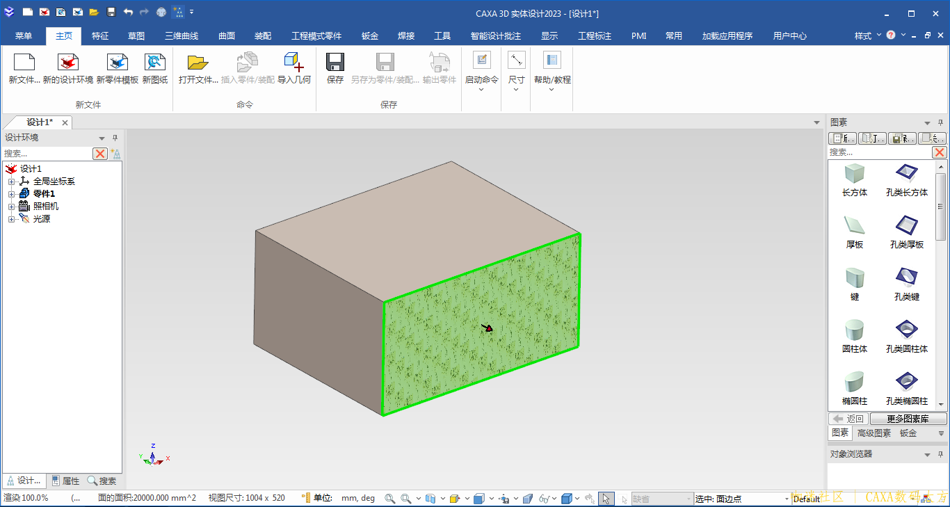950x507 pixels.
Task: Click open folder icon in title bar
Action: point(94,13)
